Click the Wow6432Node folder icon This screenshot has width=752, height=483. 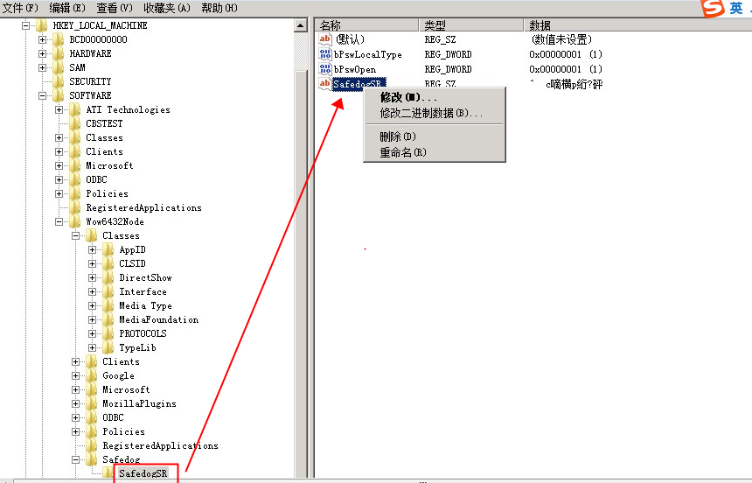click(75, 221)
